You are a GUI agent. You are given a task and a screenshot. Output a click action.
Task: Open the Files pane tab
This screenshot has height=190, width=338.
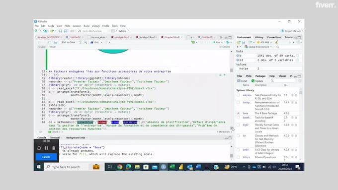(240, 76)
